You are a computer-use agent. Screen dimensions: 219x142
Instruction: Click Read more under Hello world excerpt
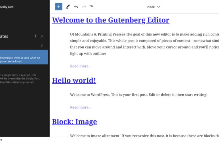(81, 107)
